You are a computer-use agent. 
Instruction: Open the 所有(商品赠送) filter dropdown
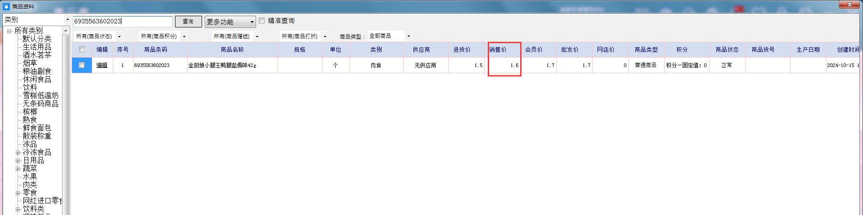click(x=257, y=36)
